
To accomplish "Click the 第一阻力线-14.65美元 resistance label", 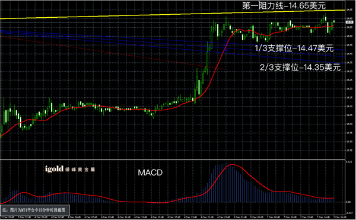I will tap(284, 6).
